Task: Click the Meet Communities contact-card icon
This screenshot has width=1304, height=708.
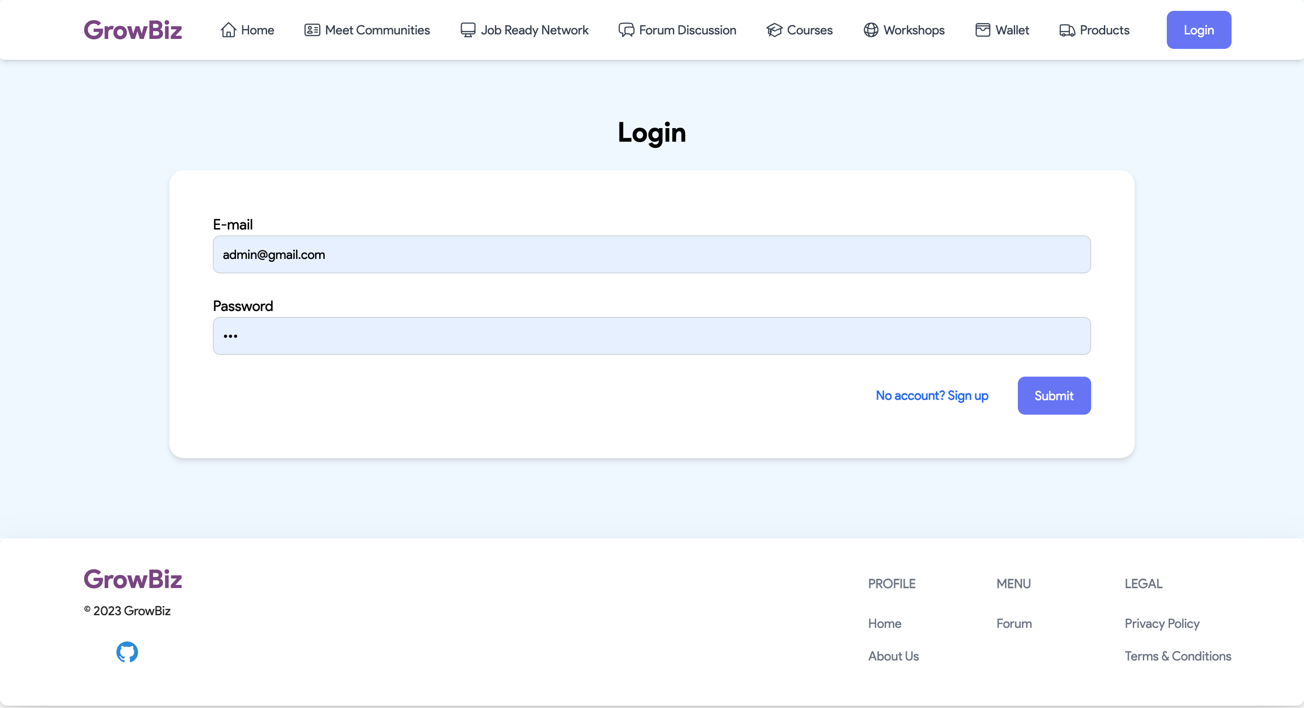Action: tap(312, 30)
